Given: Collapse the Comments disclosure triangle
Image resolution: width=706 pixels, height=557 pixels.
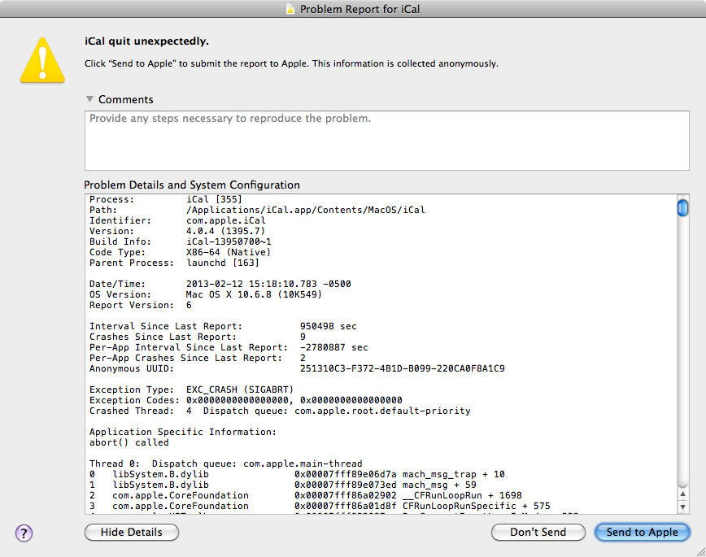Looking at the screenshot, I should [89, 98].
